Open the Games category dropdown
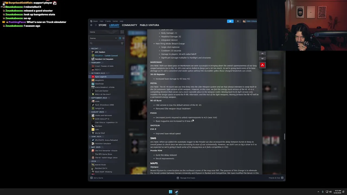The image size is (347, 195). (103, 38)
